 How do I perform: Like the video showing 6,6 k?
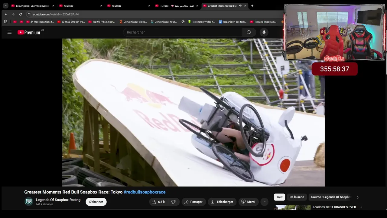tap(158, 202)
